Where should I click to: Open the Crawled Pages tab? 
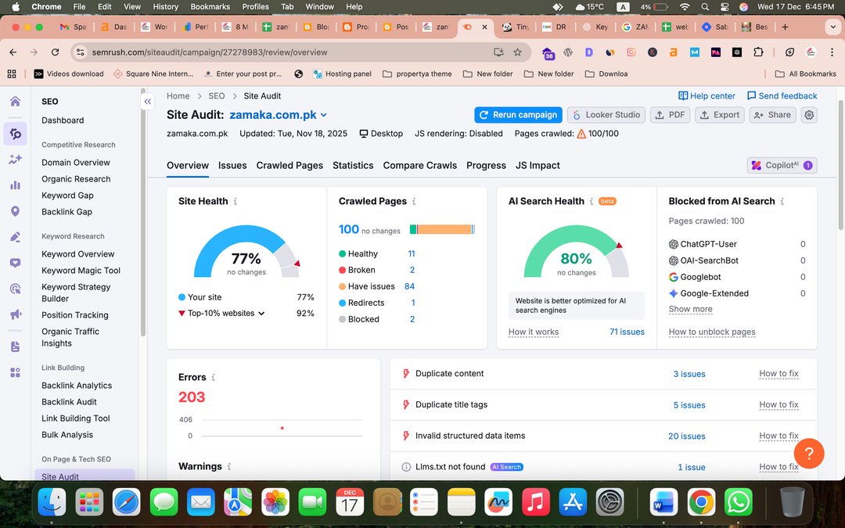coord(289,166)
